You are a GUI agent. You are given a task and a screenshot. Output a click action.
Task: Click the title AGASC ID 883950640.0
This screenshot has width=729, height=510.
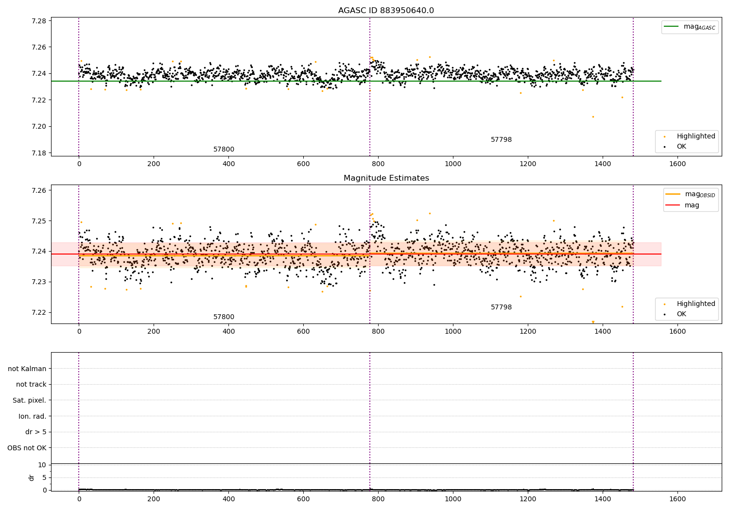[x=386, y=11]
